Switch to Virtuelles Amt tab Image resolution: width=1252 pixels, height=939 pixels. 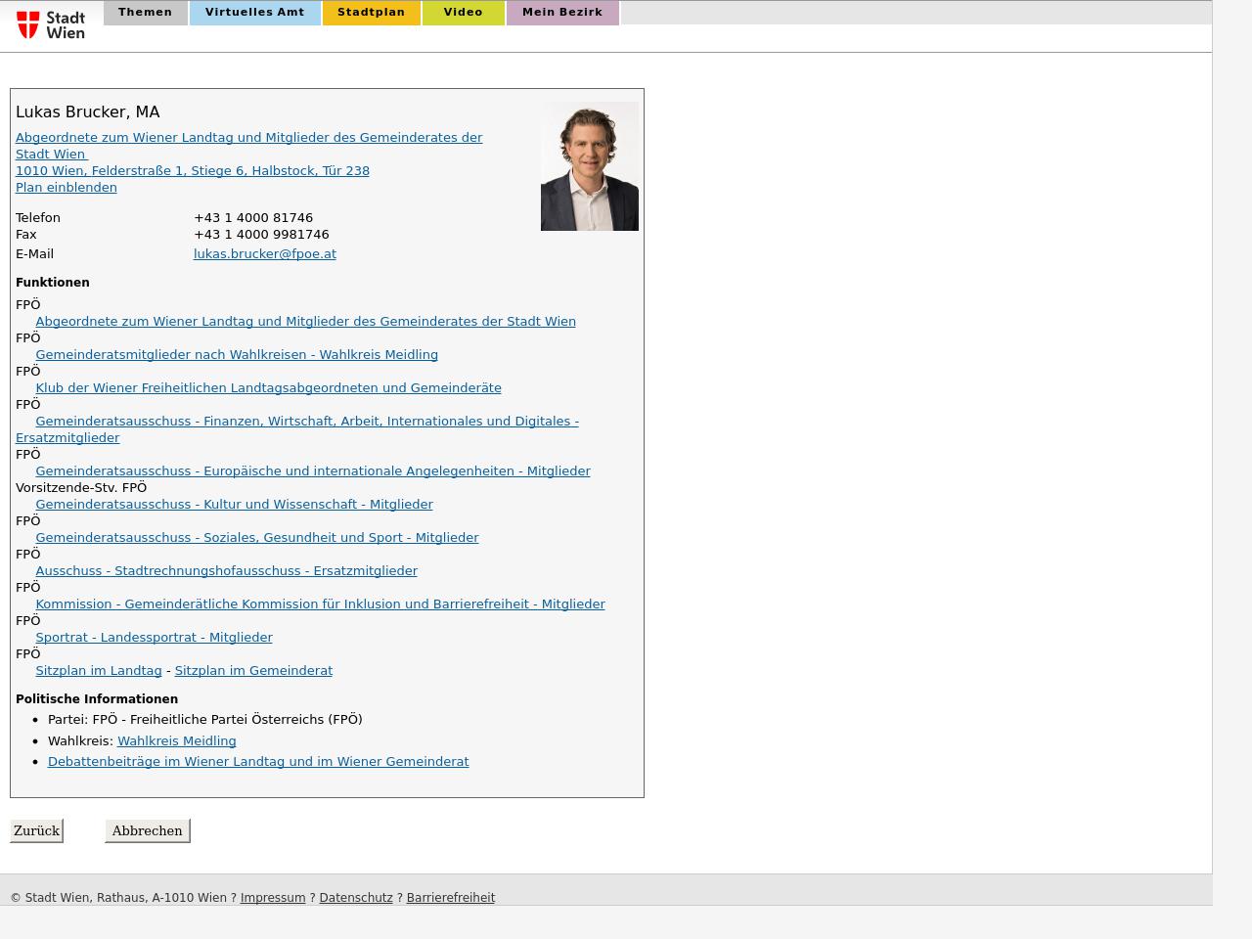pyautogui.click(x=254, y=13)
